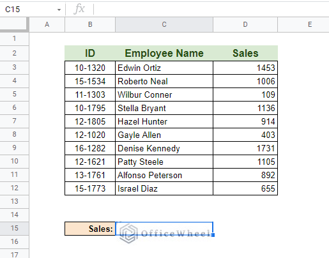Select sales value 1731
329x258 pixels.
click(245, 148)
